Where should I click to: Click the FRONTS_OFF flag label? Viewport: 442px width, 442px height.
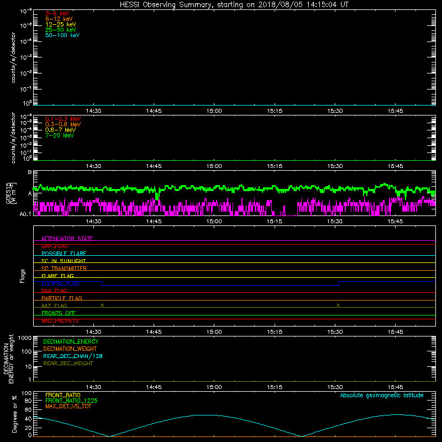59,313
